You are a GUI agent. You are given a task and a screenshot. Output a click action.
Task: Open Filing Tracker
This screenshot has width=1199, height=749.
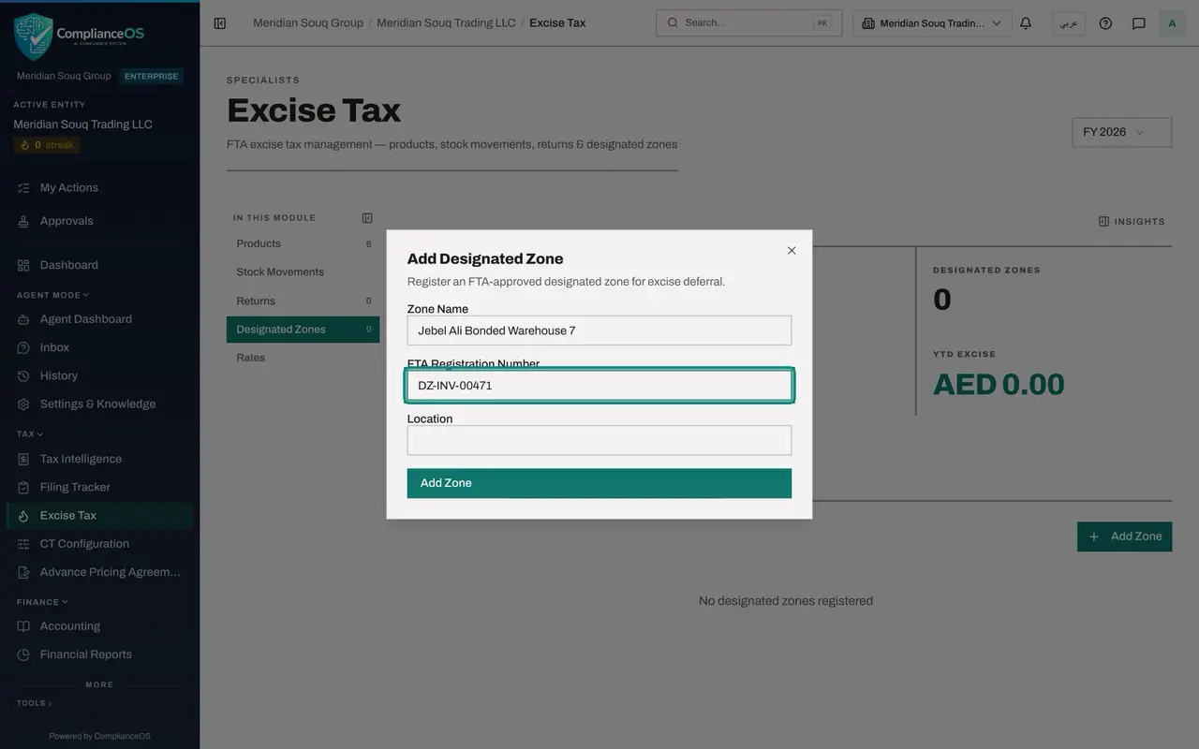(x=100, y=487)
